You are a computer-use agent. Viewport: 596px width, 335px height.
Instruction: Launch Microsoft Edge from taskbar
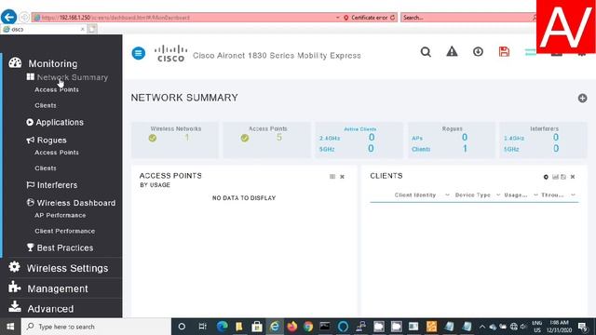tap(222, 327)
